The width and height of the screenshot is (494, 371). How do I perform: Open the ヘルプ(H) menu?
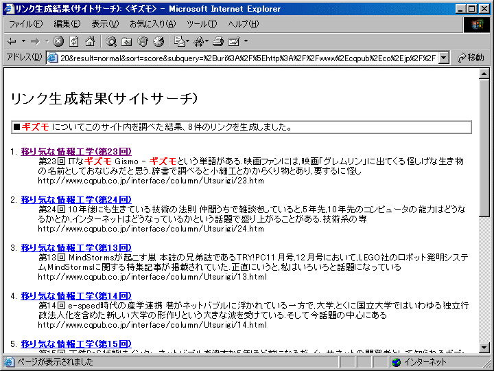coord(243,24)
